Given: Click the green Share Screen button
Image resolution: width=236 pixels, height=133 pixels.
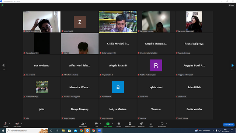Looking at the screenshot, I should (x=108, y=125).
